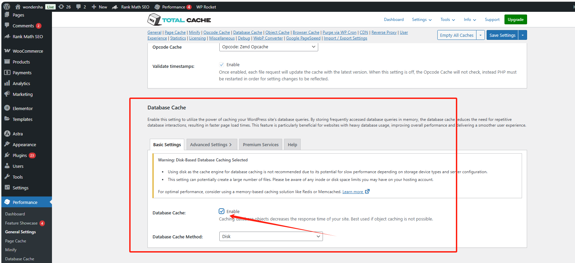Viewport: 575px width, 263px height.
Task: Open Feature Showcase in the Performance submenu
Action: 21,223
